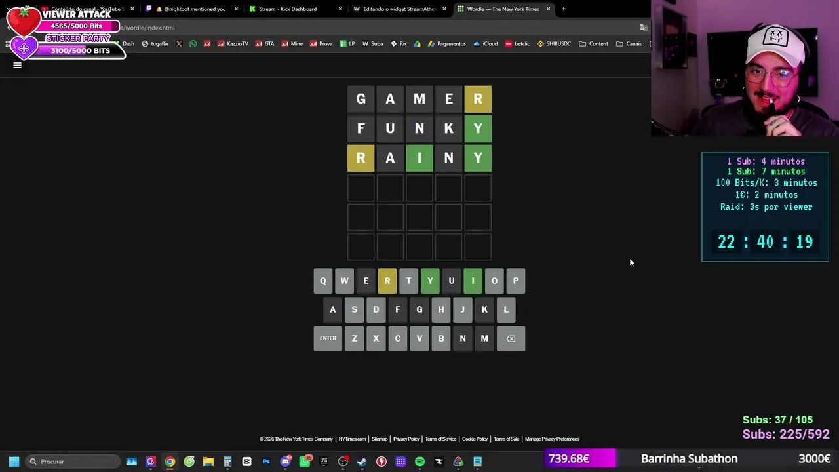The image size is (839, 472).
Task: Tap the green I key on Wordle keyboard
Action: [x=473, y=281]
